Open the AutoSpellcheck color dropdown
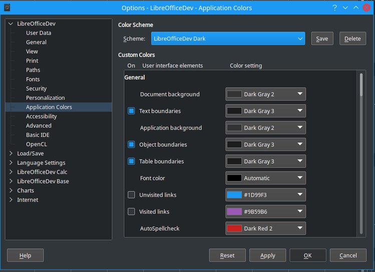Screen dimensions: 375x272 point(265,228)
